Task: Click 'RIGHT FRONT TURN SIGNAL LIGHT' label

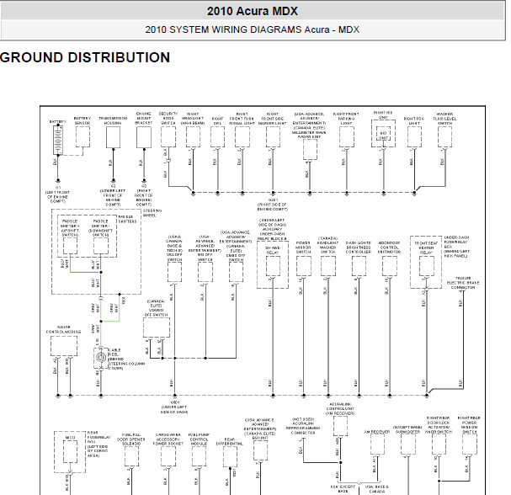Action: [x=242, y=119]
